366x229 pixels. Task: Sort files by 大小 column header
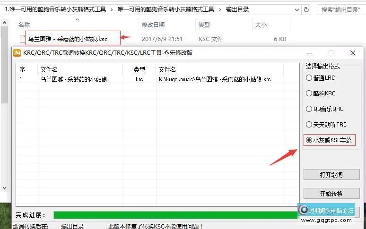click(261, 25)
